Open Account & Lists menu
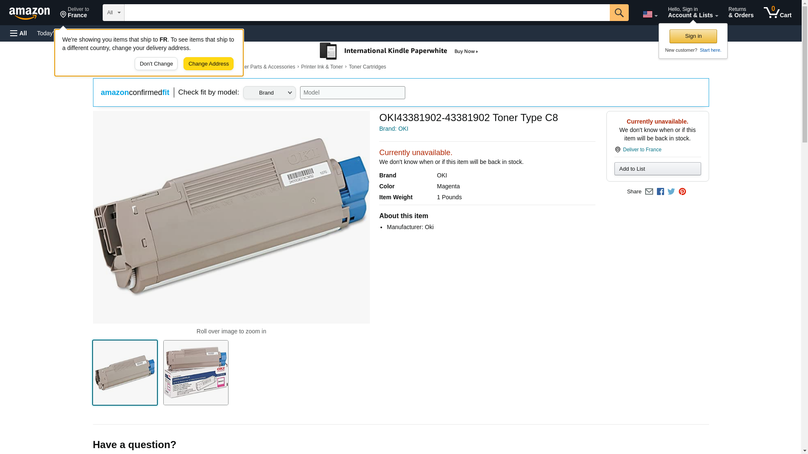 693,13
